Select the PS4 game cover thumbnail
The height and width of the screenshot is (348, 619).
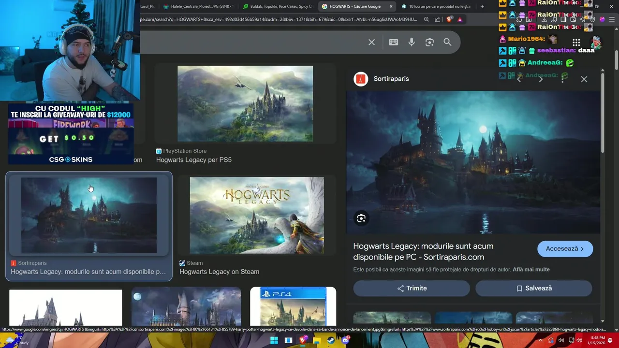pyautogui.click(x=293, y=306)
